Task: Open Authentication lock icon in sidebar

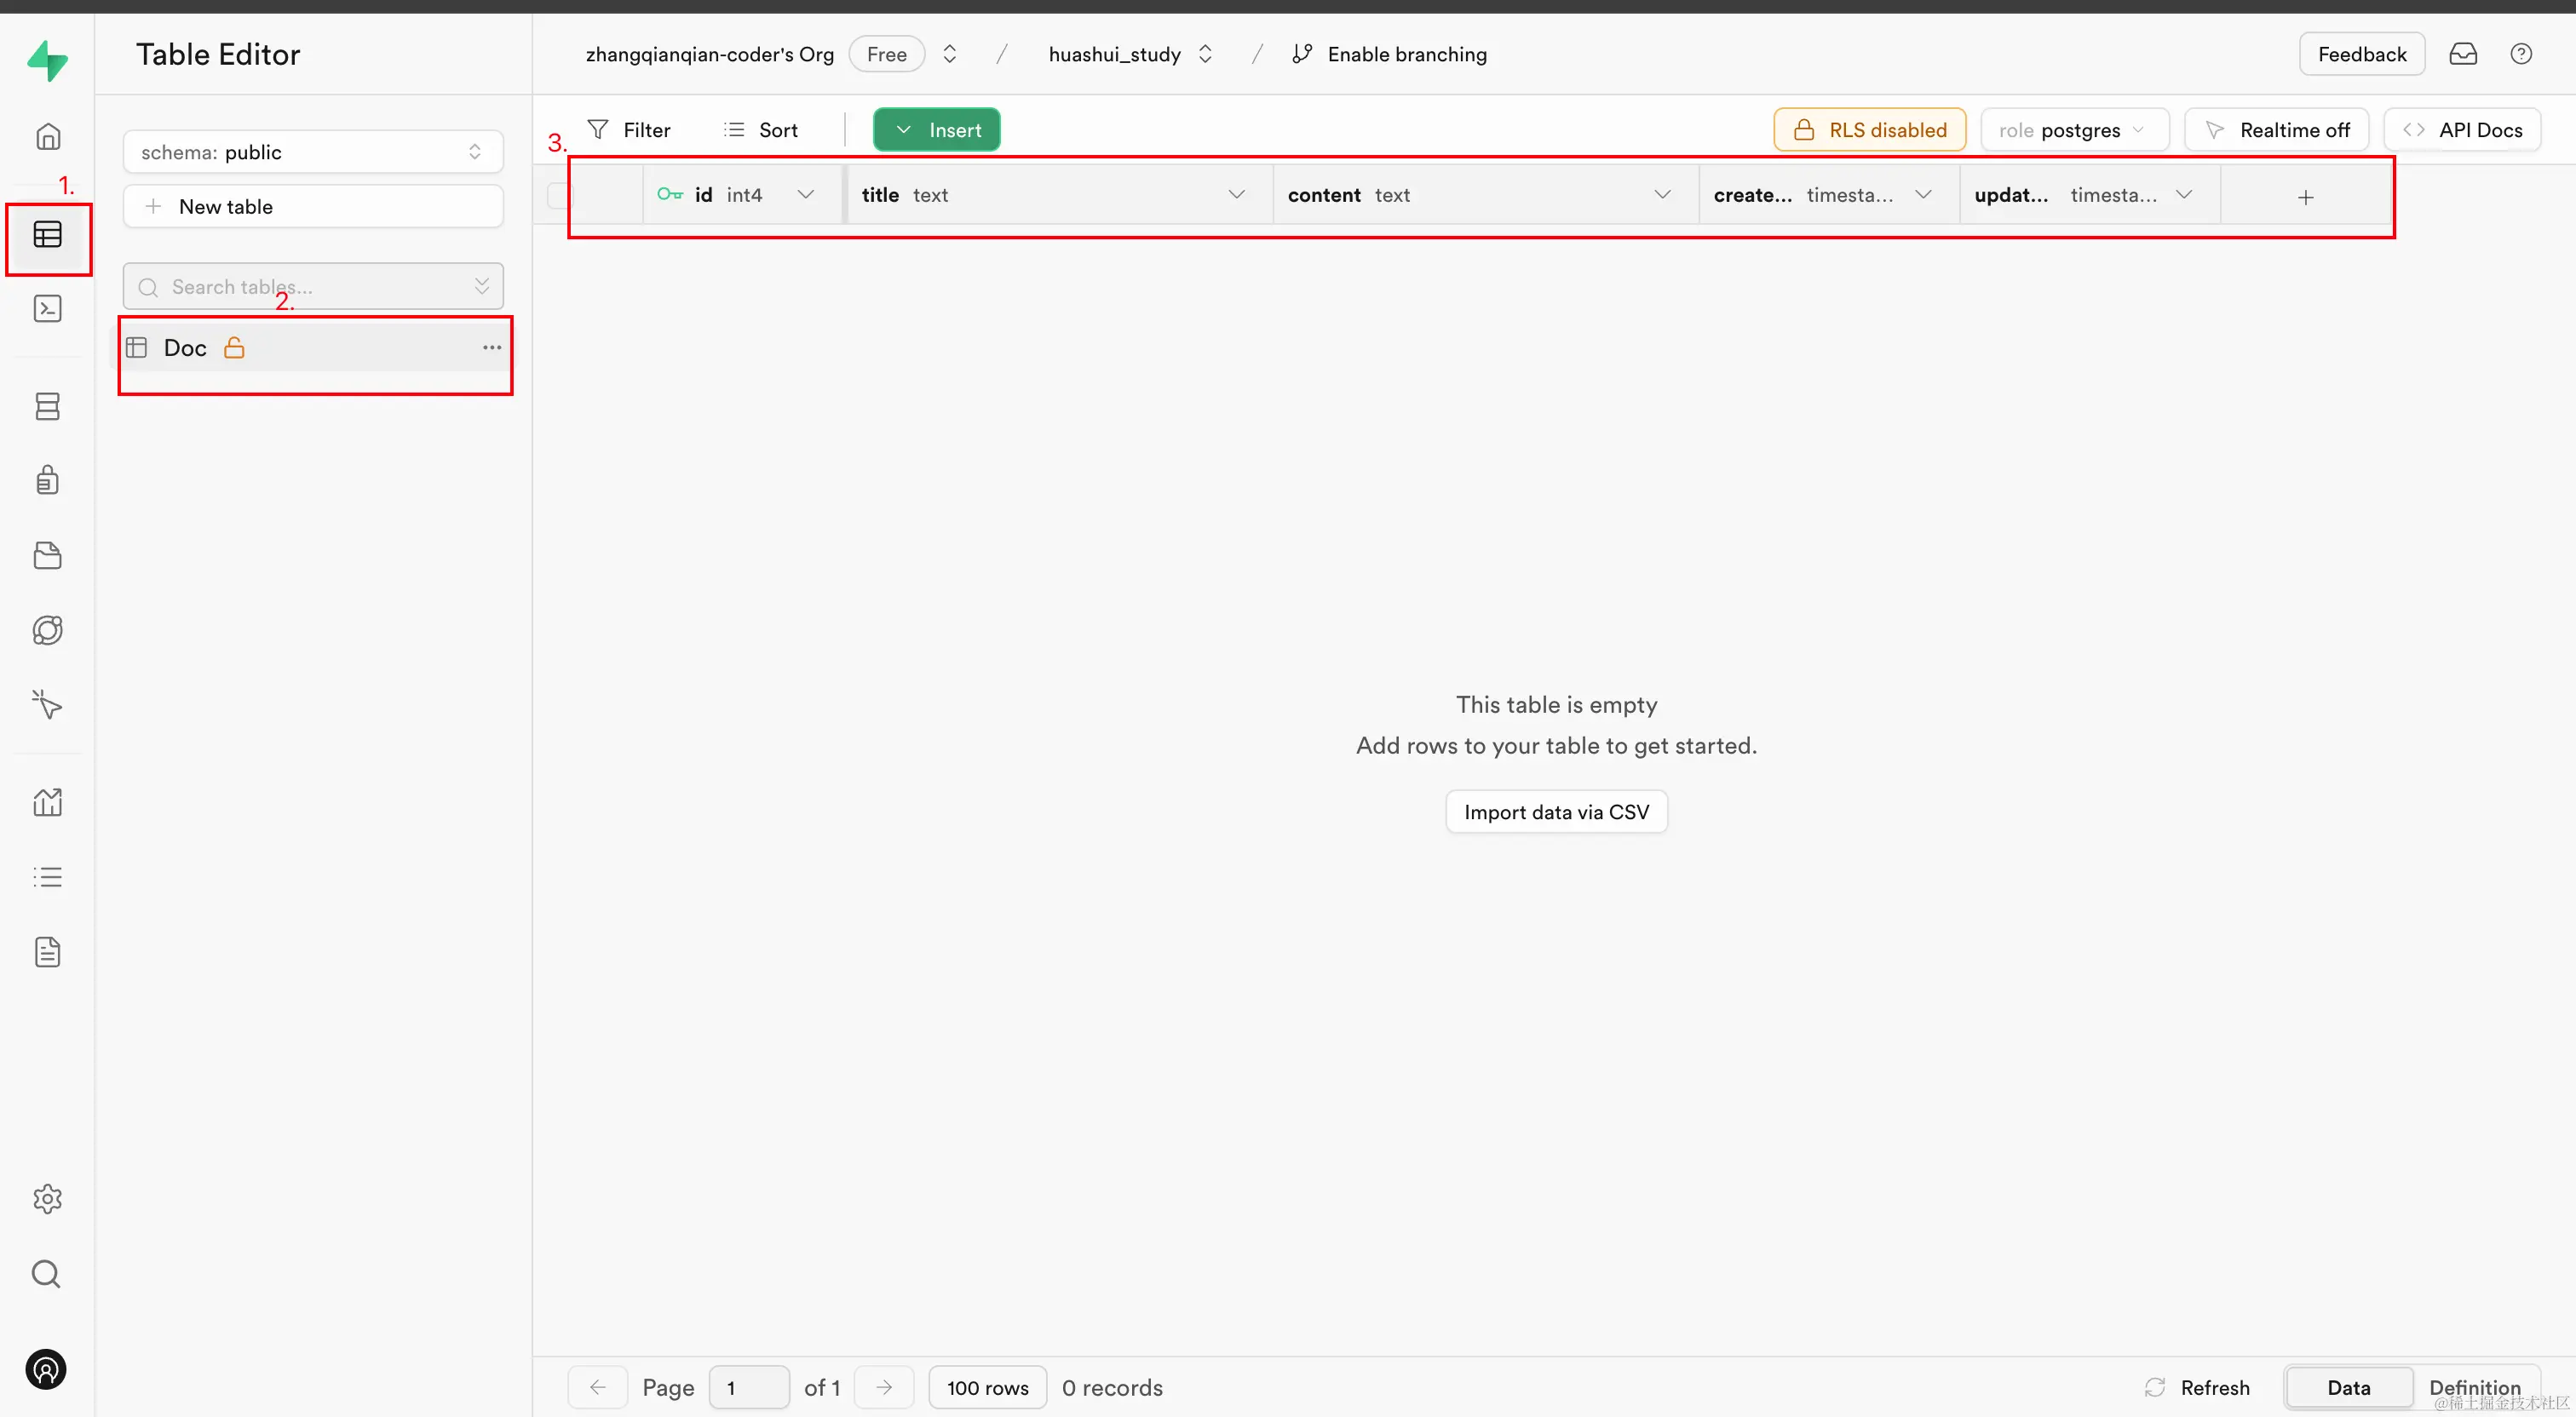Action: 47,480
